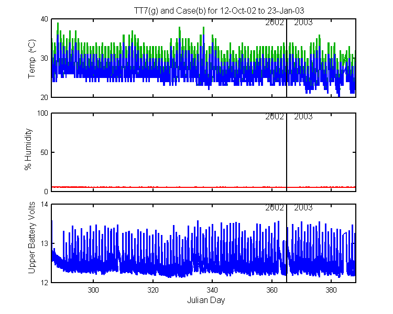Click the '2002' label in the temperature plot
The height and width of the screenshot is (314, 393).
point(275,23)
